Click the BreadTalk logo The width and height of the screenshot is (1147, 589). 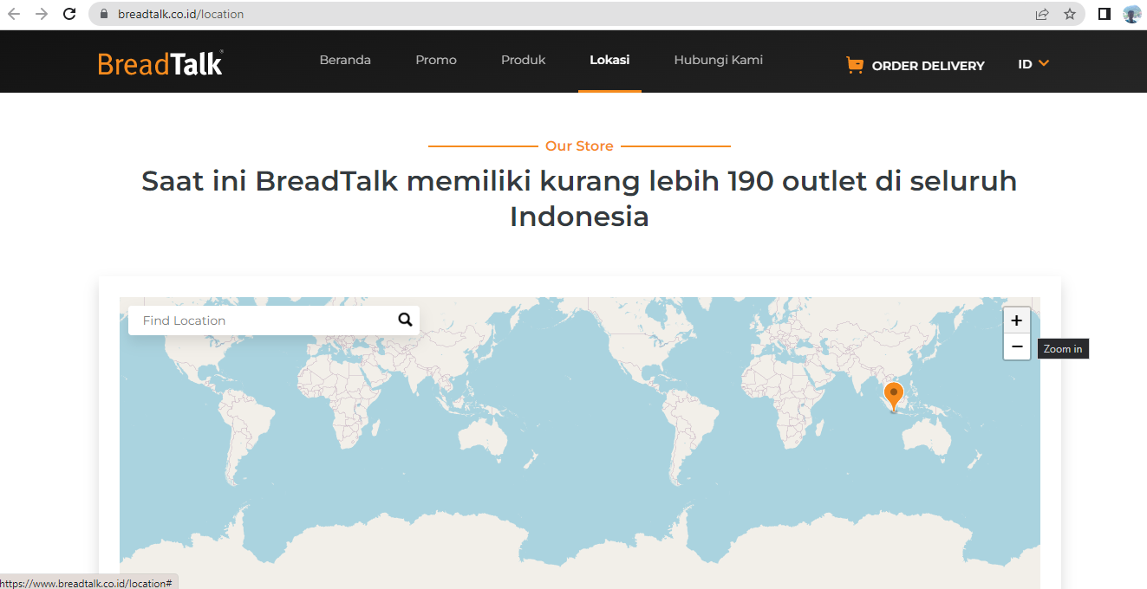click(x=160, y=61)
